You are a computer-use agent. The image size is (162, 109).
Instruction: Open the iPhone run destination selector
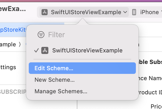[x=147, y=12]
